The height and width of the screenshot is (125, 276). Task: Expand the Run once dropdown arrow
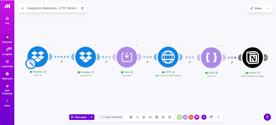click(x=92, y=117)
